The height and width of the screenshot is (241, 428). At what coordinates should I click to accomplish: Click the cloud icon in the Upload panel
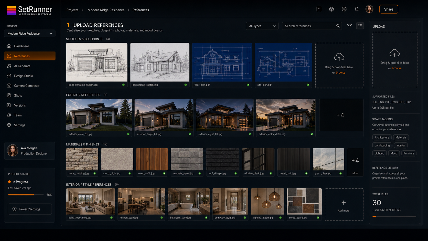(x=394, y=53)
